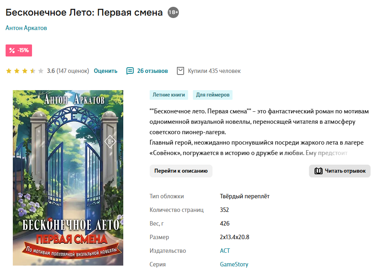This screenshot has width=381, height=270.
Task: Click the Твёрдый переплёт value
Action: pyautogui.click(x=245, y=196)
